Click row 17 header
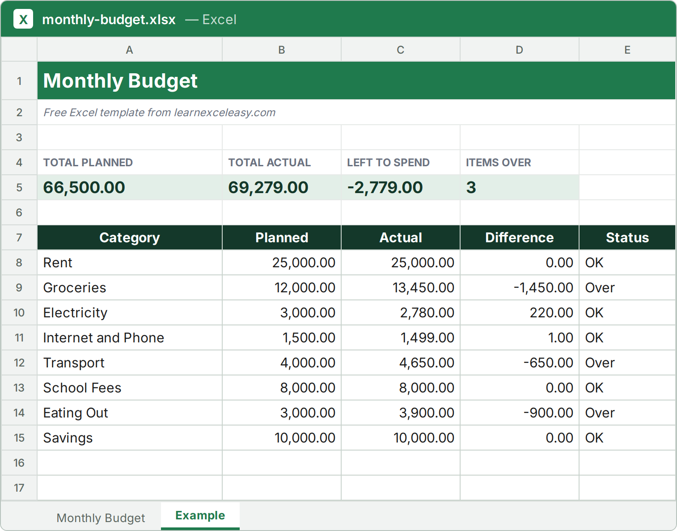The height and width of the screenshot is (531, 677). 19,488
